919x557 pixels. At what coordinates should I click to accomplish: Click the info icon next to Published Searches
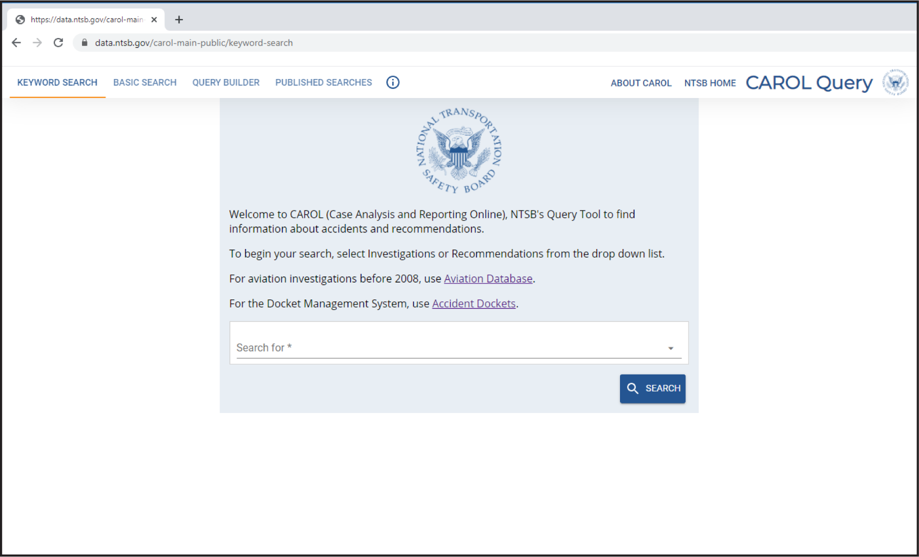tap(392, 82)
